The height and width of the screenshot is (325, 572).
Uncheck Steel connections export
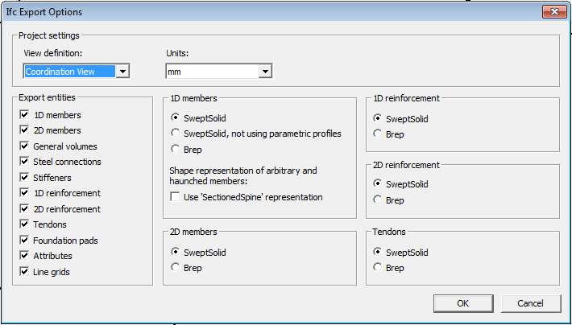(24, 162)
